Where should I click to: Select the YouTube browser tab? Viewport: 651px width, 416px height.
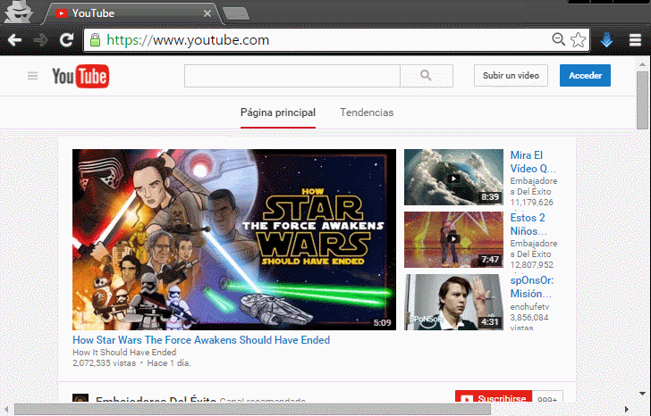[x=133, y=13]
